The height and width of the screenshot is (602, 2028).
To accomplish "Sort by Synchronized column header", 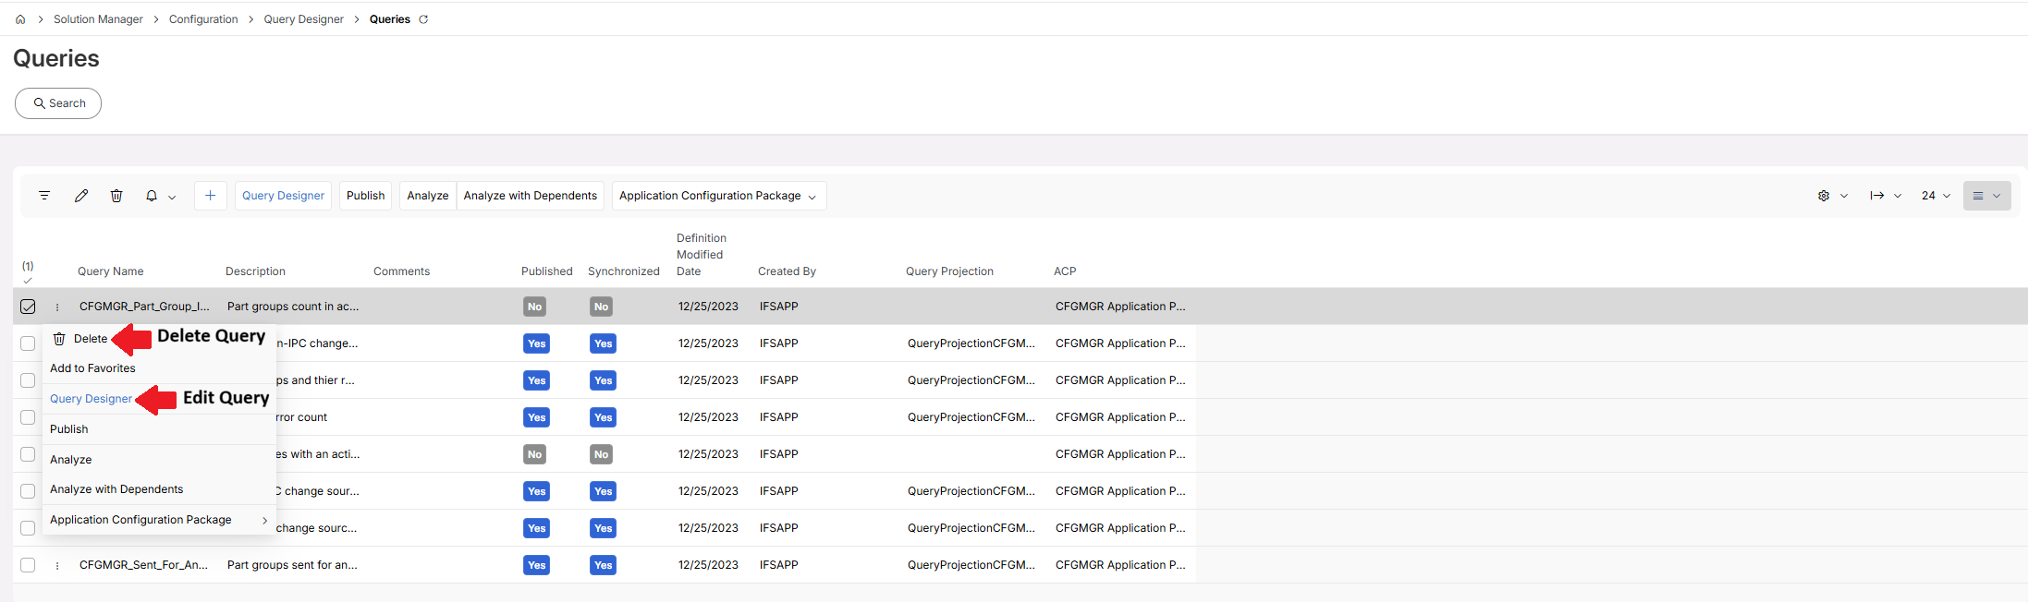I will pos(624,271).
